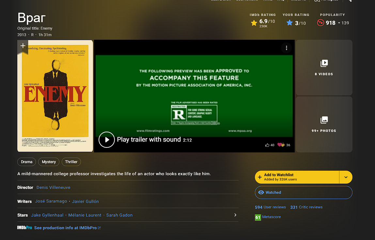This screenshot has height=240, width=375.
Task: Click the video photo-gallery icon above 8 Videos
Action: click(324, 63)
